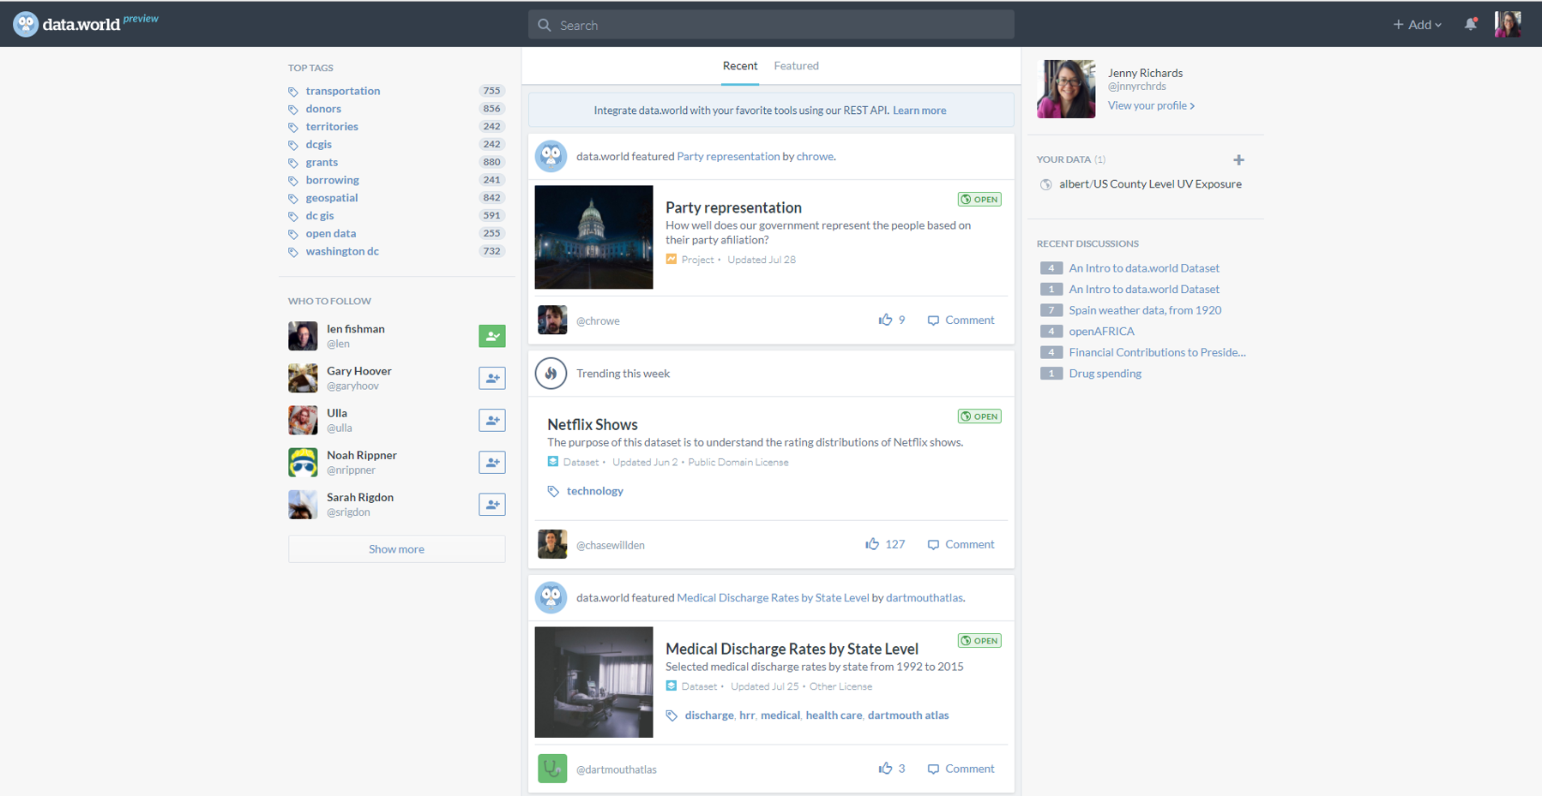Comment on the Netflix Shows dataset
Viewport: 1542px width, 796px height.
(x=961, y=544)
